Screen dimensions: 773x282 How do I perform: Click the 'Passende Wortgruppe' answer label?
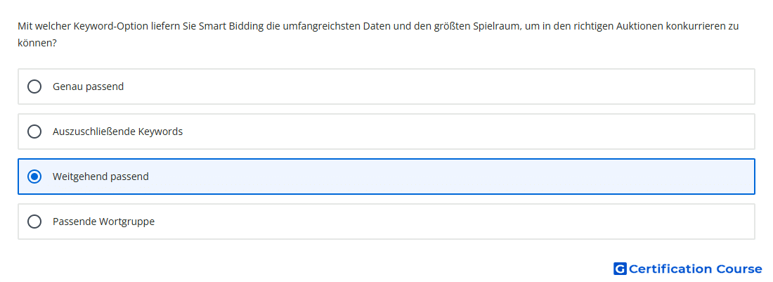coord(103,222)
